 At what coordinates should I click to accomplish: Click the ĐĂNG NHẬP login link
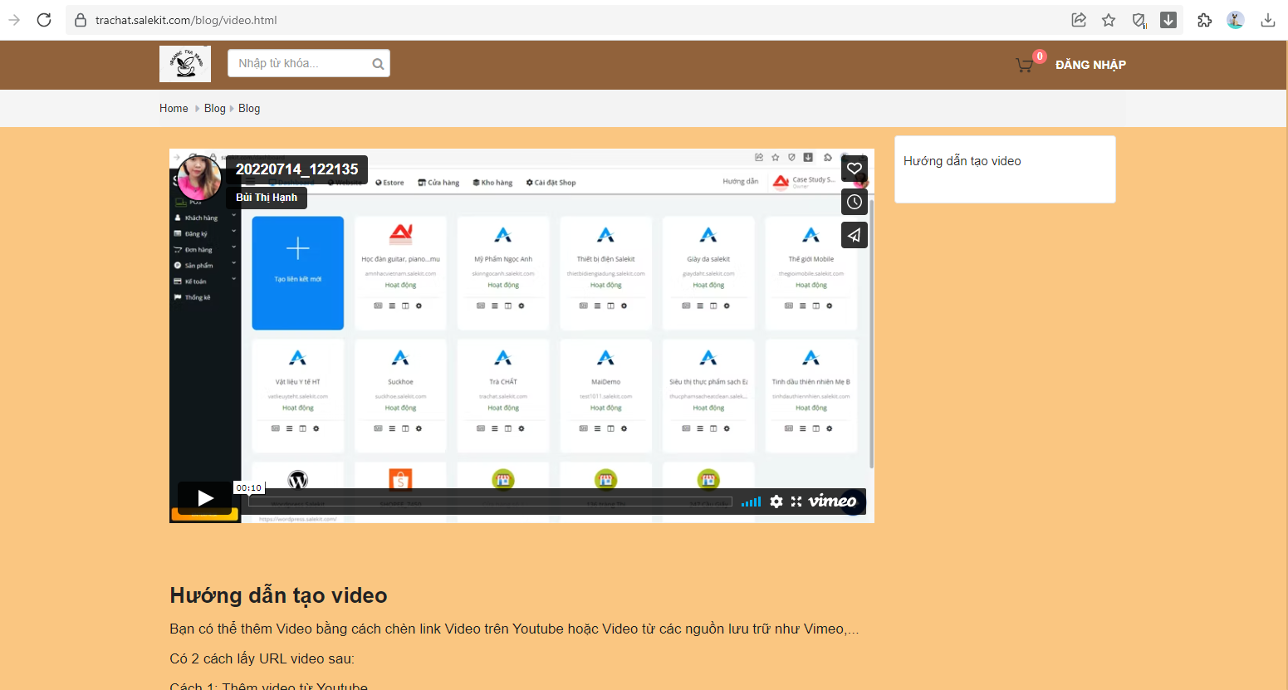[x=1090, y=65]
